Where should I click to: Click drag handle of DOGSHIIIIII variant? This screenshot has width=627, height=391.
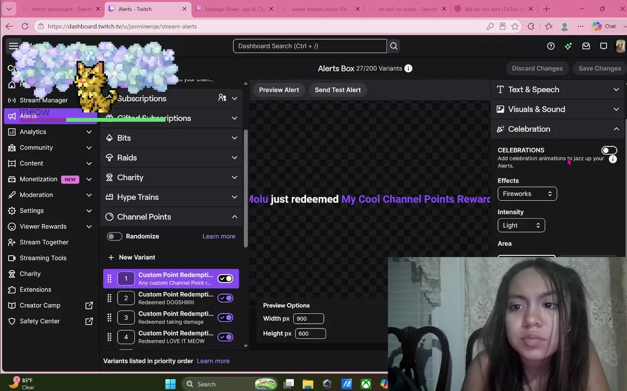pos(109,298)
